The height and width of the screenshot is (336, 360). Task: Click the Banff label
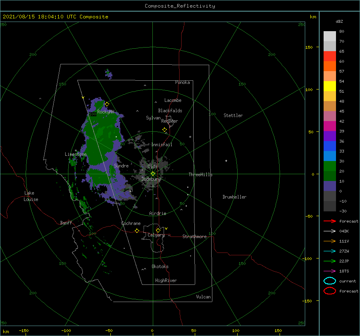coord(66,223)
